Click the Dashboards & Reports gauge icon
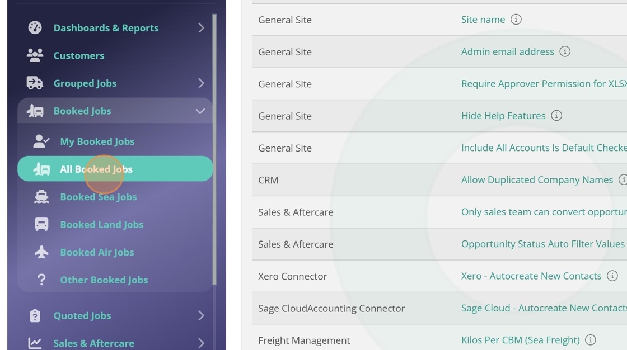Screen dimensions: 627x350 pyautogui.click(x=35, y=27)
